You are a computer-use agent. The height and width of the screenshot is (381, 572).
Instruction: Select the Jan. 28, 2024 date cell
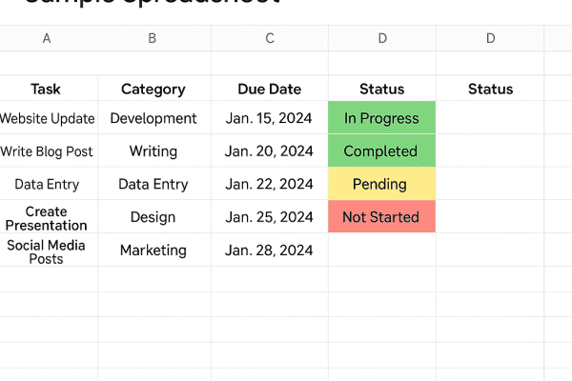coord(270,251)
